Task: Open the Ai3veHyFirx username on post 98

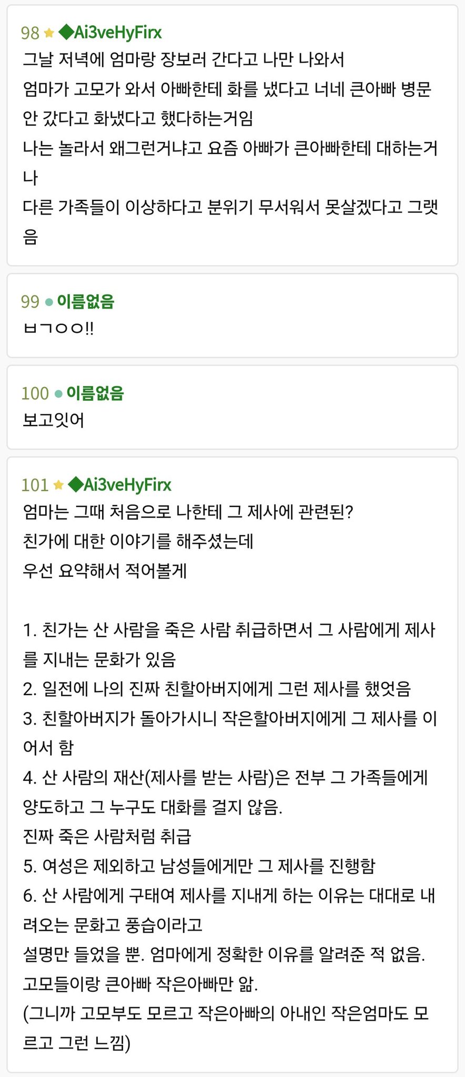Action: tap(118, 33)
